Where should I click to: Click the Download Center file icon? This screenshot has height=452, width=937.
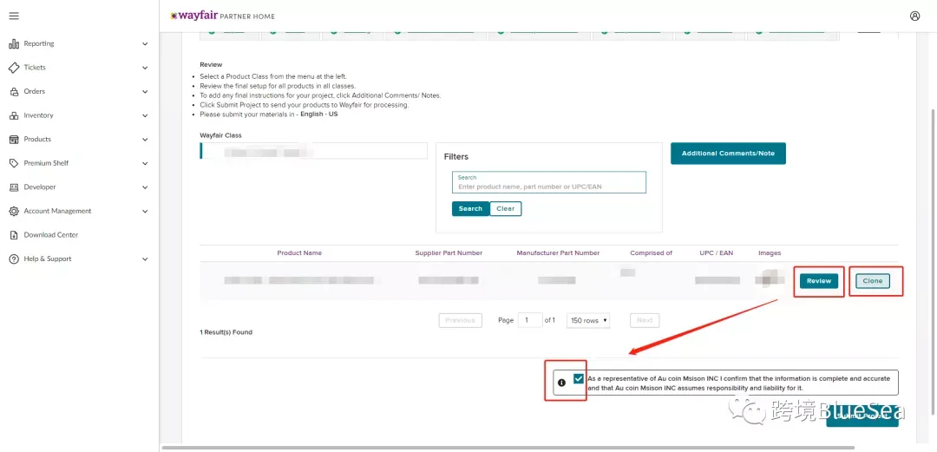pos(14,235)
